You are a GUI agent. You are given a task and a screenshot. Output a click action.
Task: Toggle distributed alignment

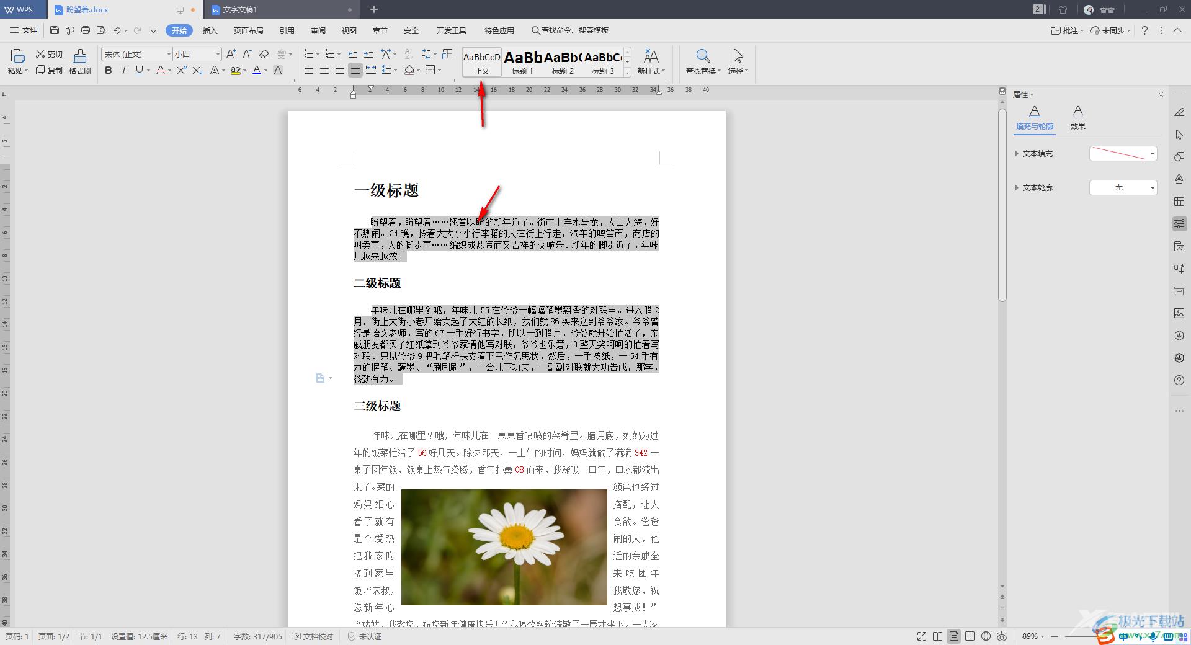[371, 70]
